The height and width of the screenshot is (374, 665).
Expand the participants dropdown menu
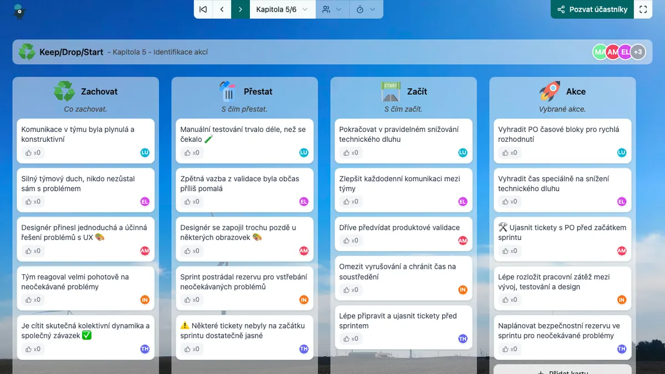pos(332,9)
